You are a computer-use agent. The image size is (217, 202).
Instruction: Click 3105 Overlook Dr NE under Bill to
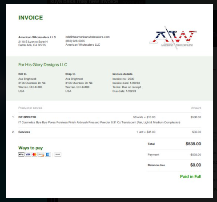point(32,83)
